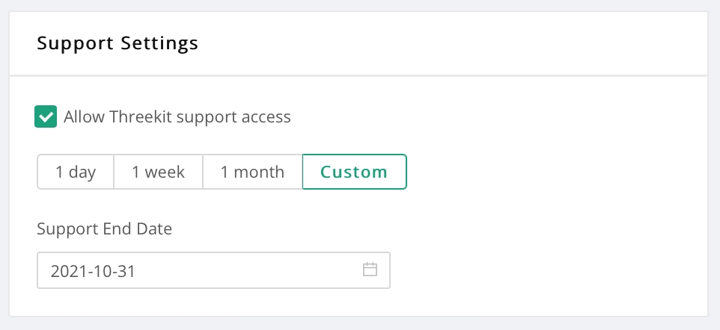Expand date picker via calendar icon
The height and width of the screenshot is (330, 720).
tap(370, 270)
